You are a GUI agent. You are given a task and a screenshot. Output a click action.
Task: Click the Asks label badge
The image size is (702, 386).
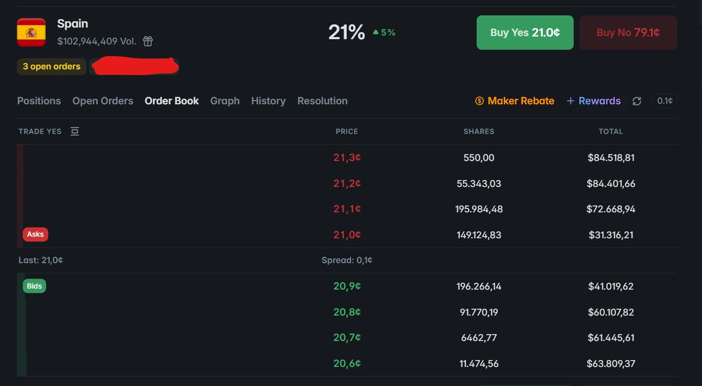tap(36, 234)
